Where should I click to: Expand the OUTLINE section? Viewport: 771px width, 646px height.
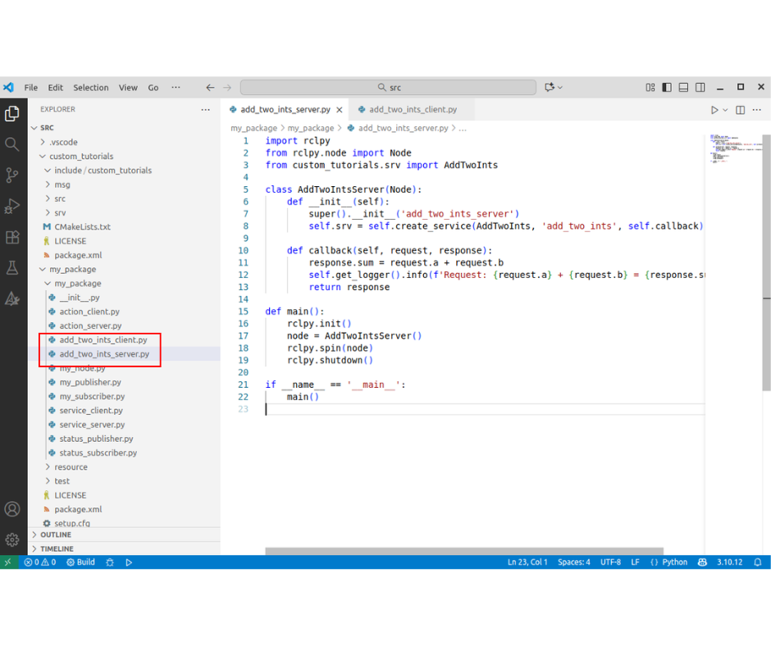coord(56,535)
